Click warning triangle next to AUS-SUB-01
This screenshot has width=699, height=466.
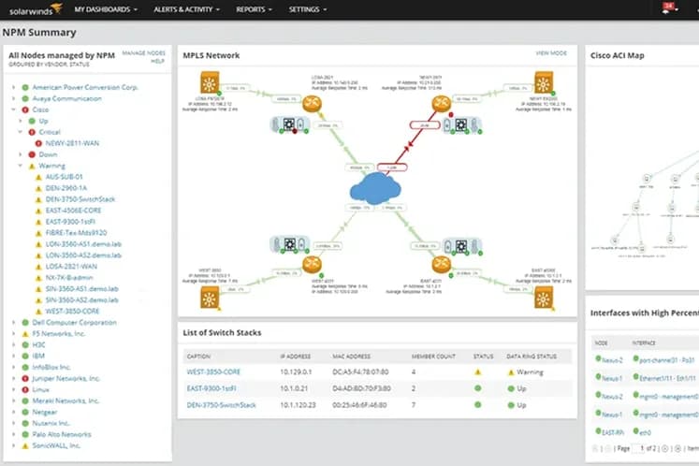pos(38,177)
